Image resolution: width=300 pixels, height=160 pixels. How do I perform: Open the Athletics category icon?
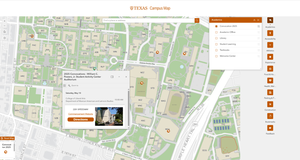coord(270,45)
